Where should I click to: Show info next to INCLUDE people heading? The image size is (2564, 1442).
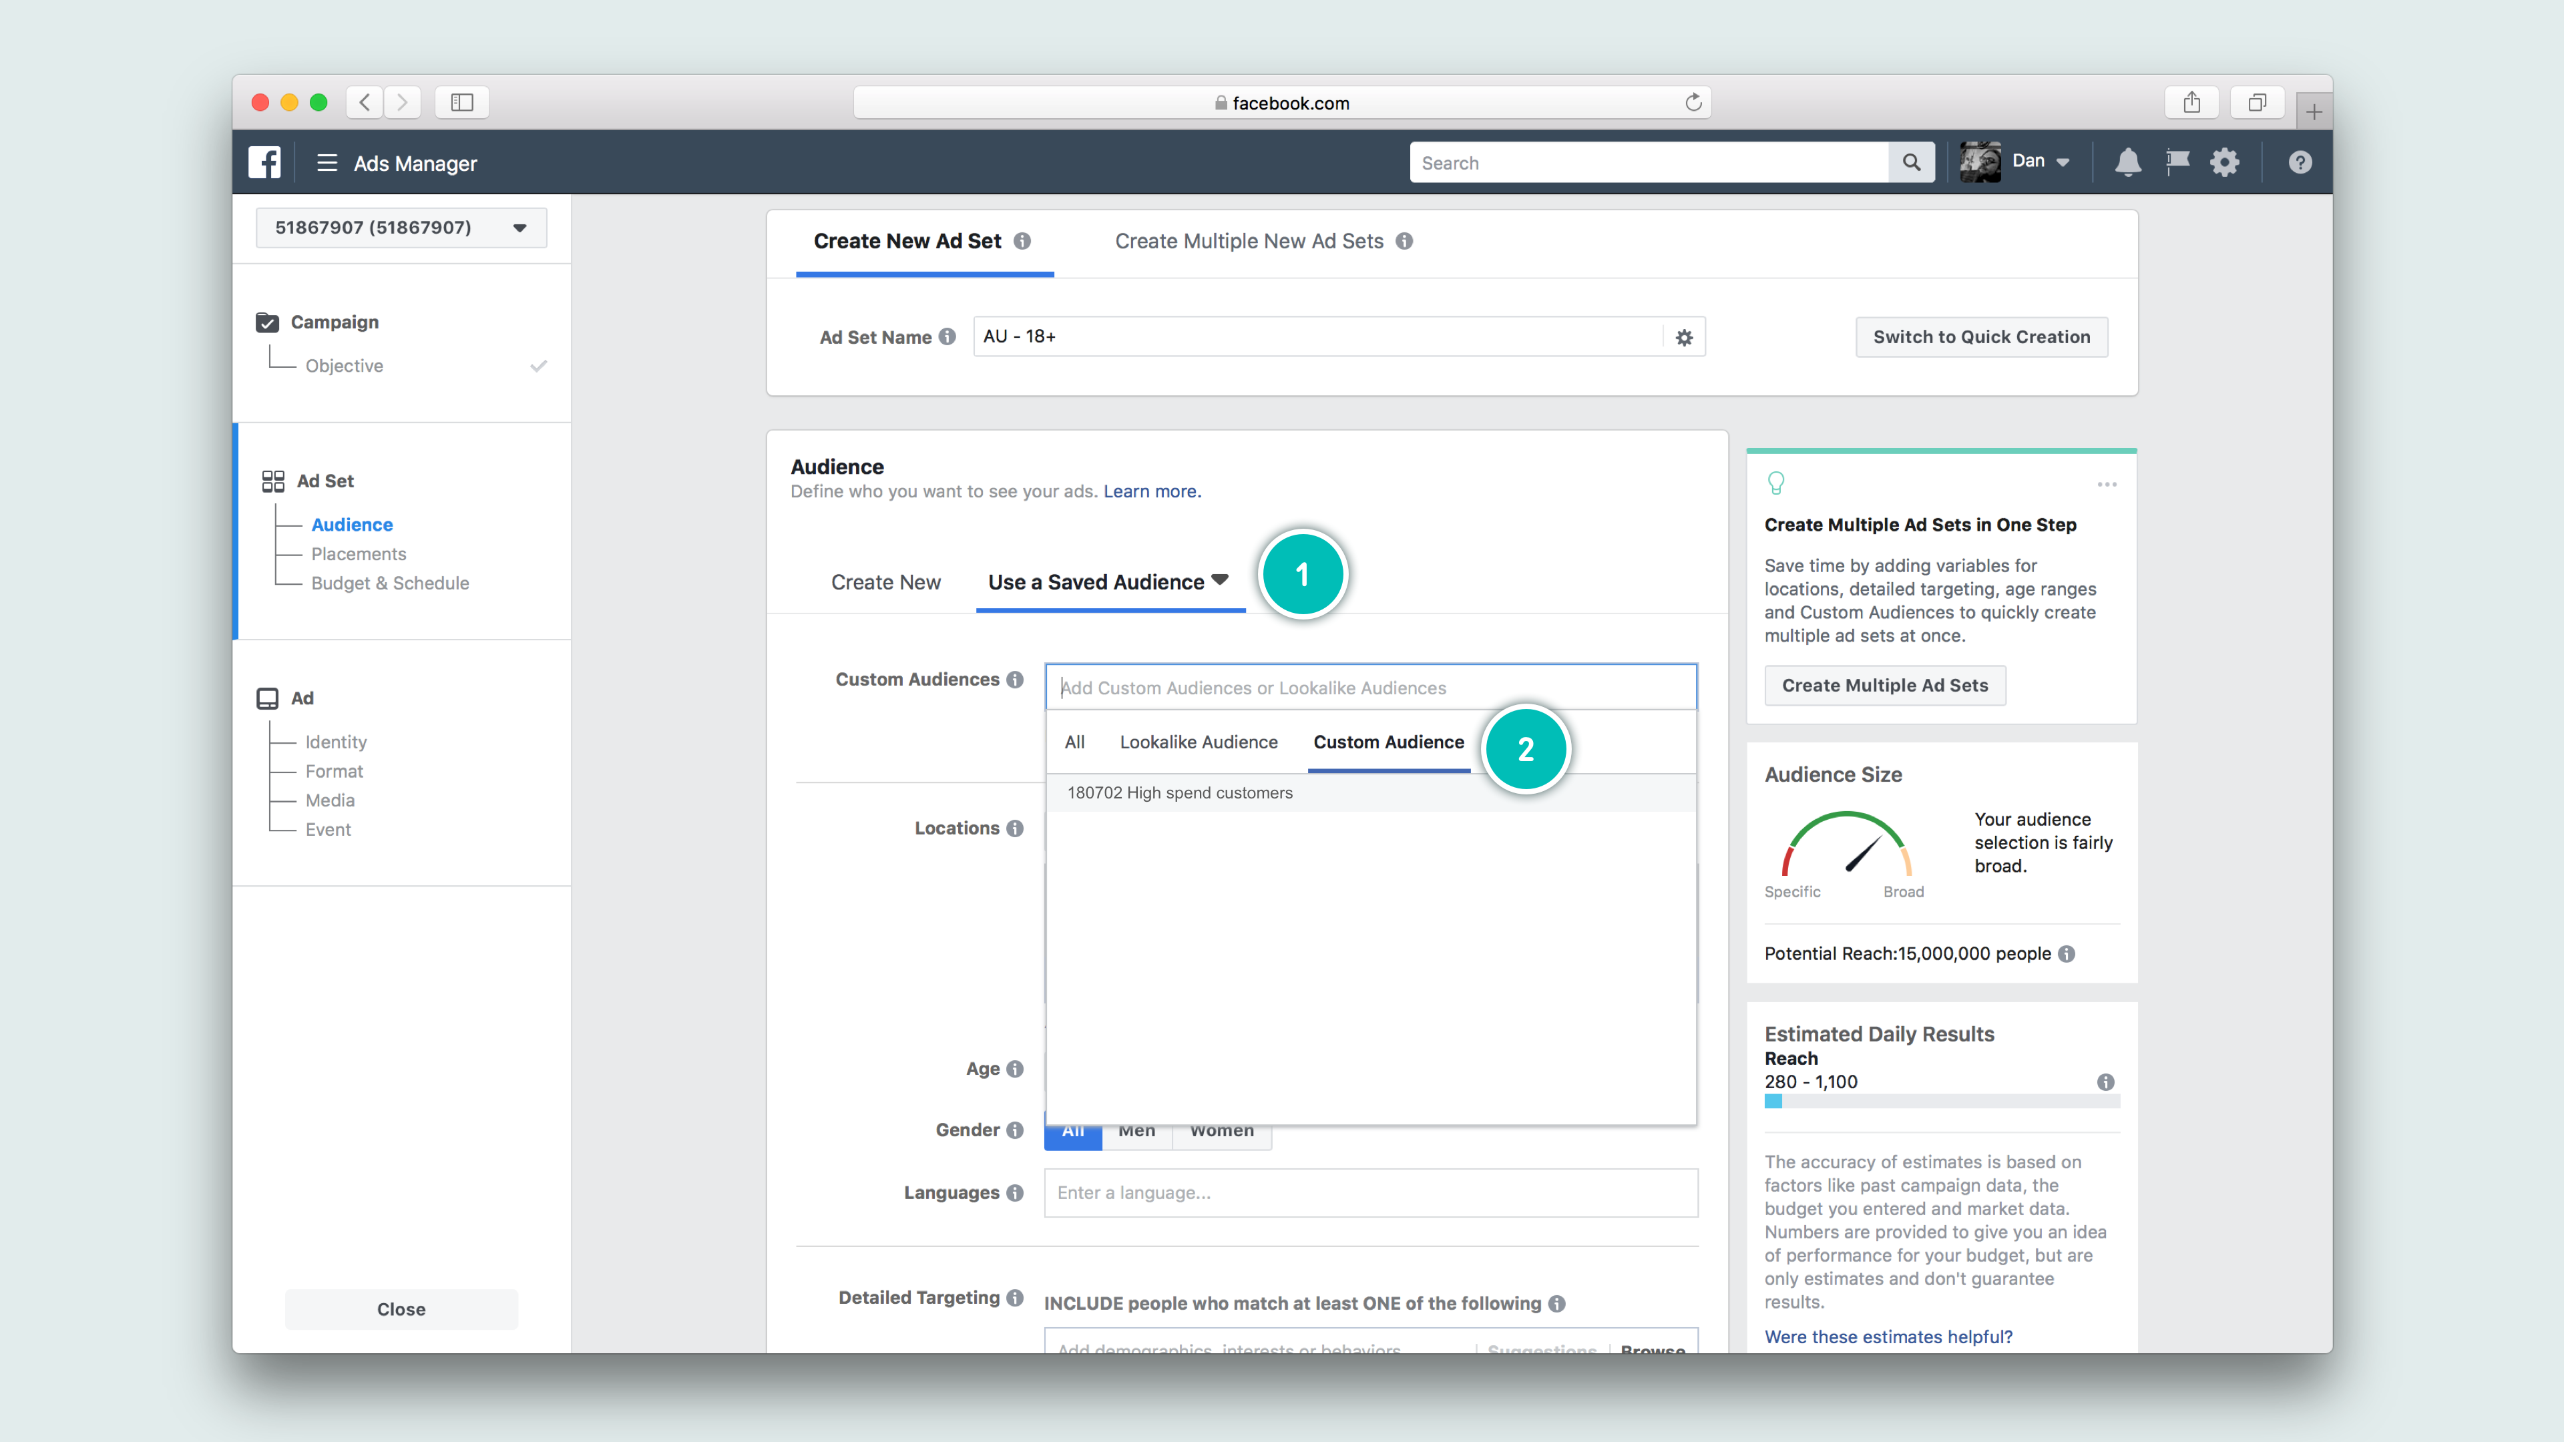click(1558, 1304)
